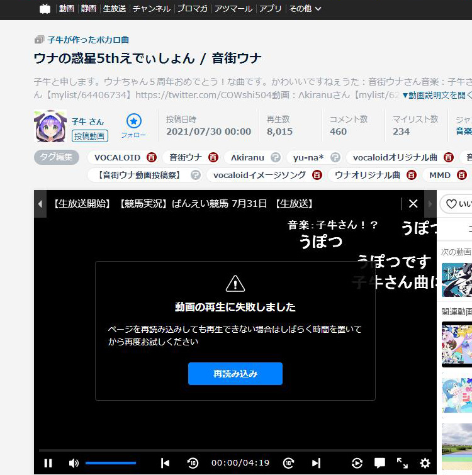Open the vocaloidオリジナル曲 tag
This screenshot has height=475, width=472.
coord(395,157)
